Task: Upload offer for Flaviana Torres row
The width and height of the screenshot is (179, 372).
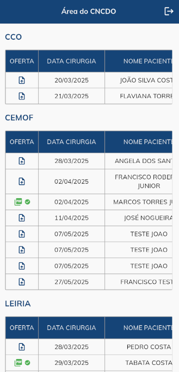Action: point(22,96)
